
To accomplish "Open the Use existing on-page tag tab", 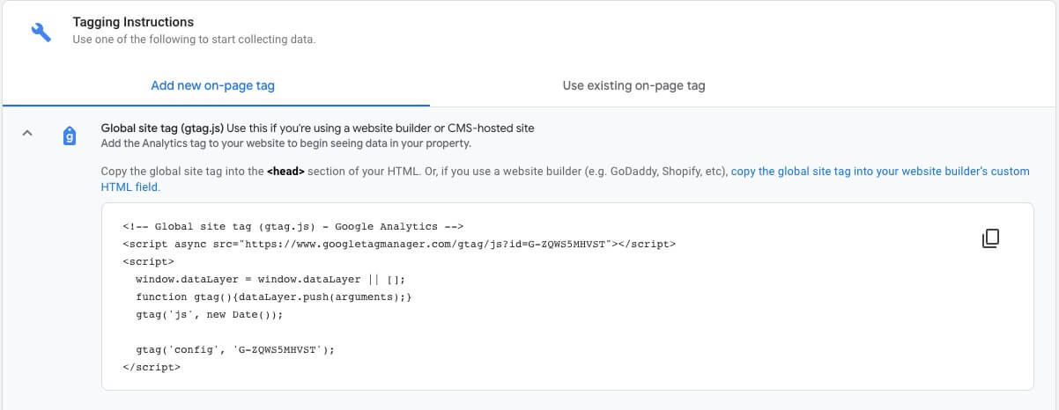I will click(x=633, y=85).
